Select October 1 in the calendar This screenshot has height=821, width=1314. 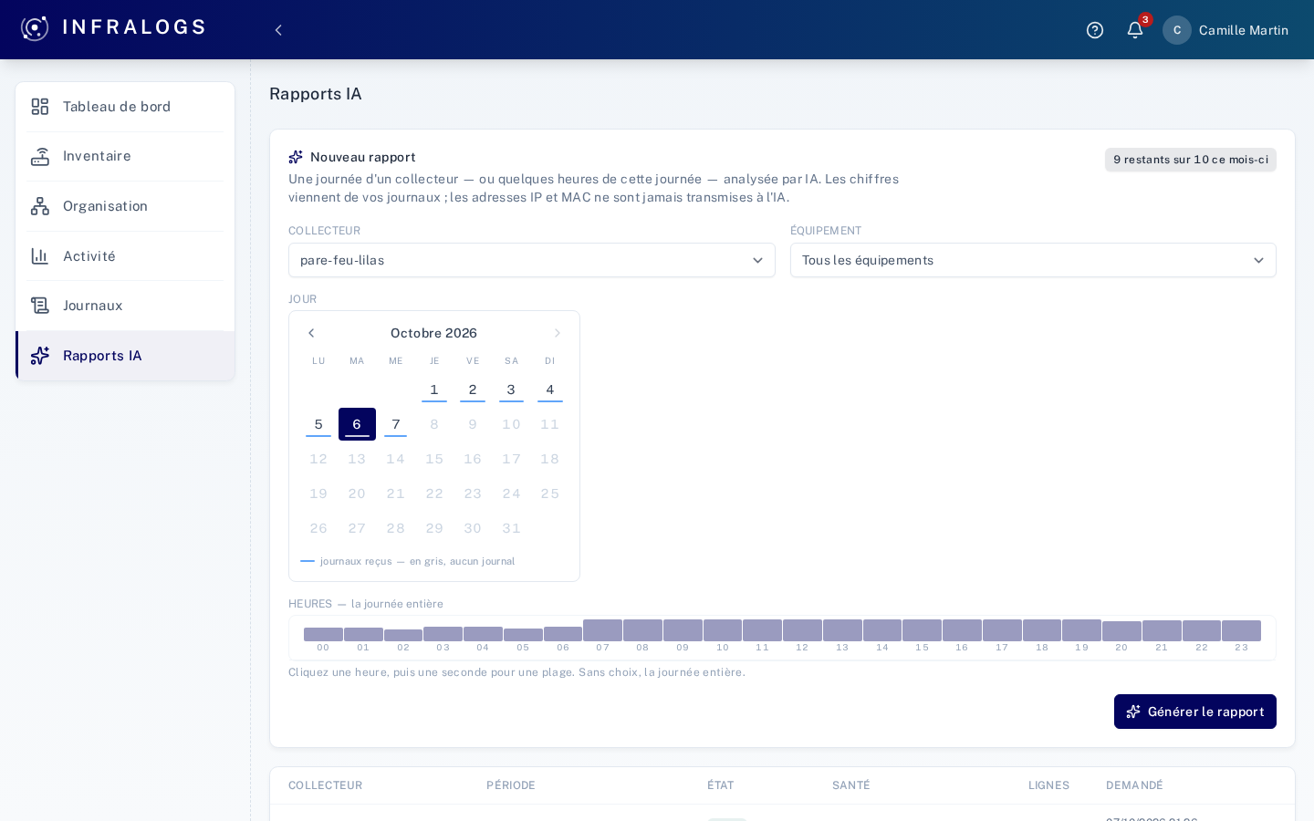click(x=434, y=390)
